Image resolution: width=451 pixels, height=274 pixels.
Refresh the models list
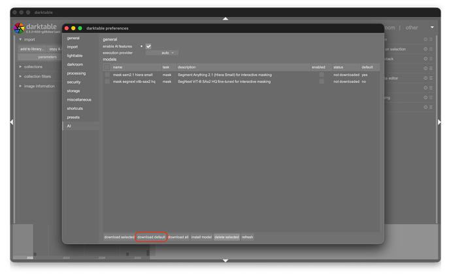click(x=247, y=237)
